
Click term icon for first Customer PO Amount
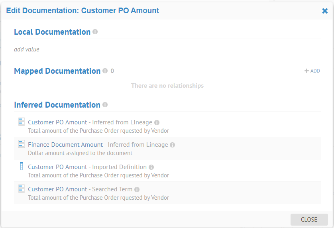pos(22,122)
